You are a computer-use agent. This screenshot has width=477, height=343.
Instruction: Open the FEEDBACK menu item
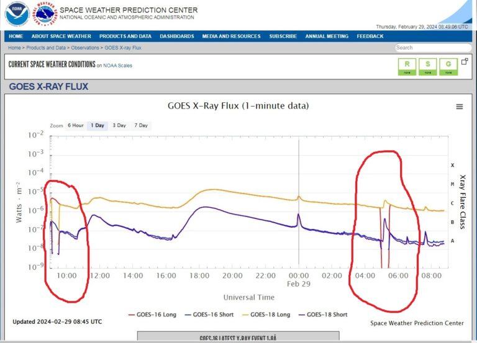point(370,36)
